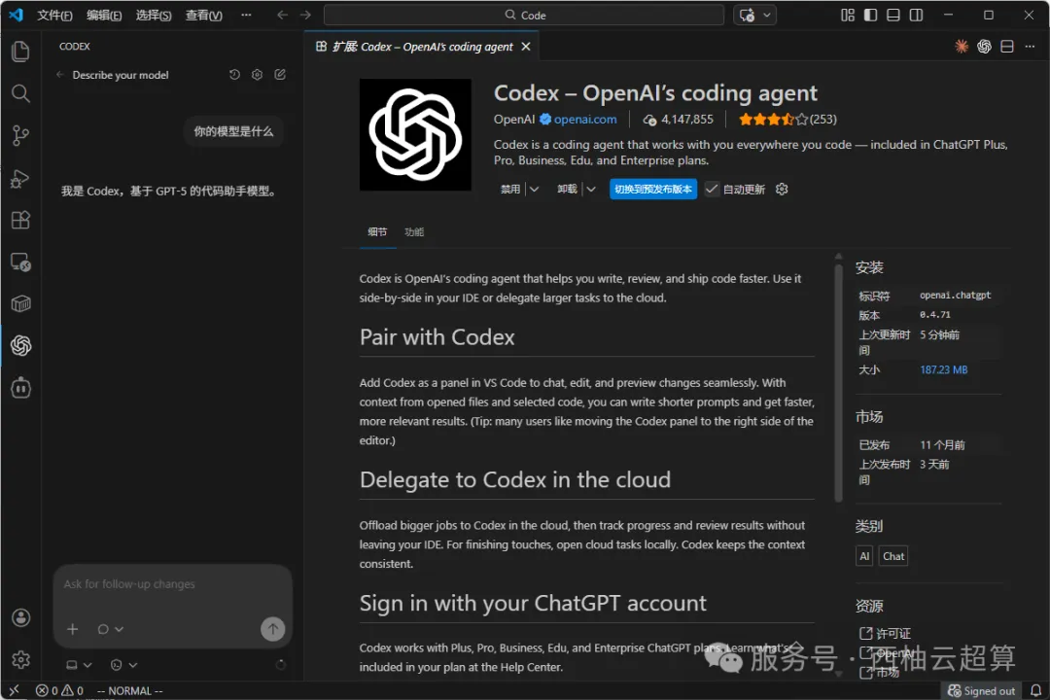Open editor More Actions ellipsis
This screenshot has width=1050, height=700.
[x=1030, y=47]
